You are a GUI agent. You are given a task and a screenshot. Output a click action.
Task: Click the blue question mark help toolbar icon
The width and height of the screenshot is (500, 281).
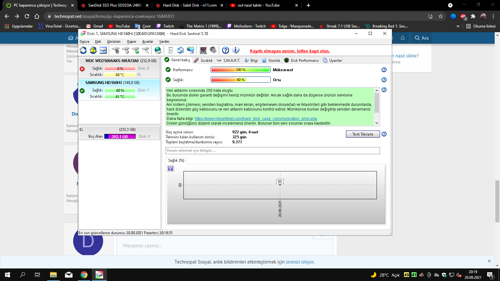pos(226,50)
